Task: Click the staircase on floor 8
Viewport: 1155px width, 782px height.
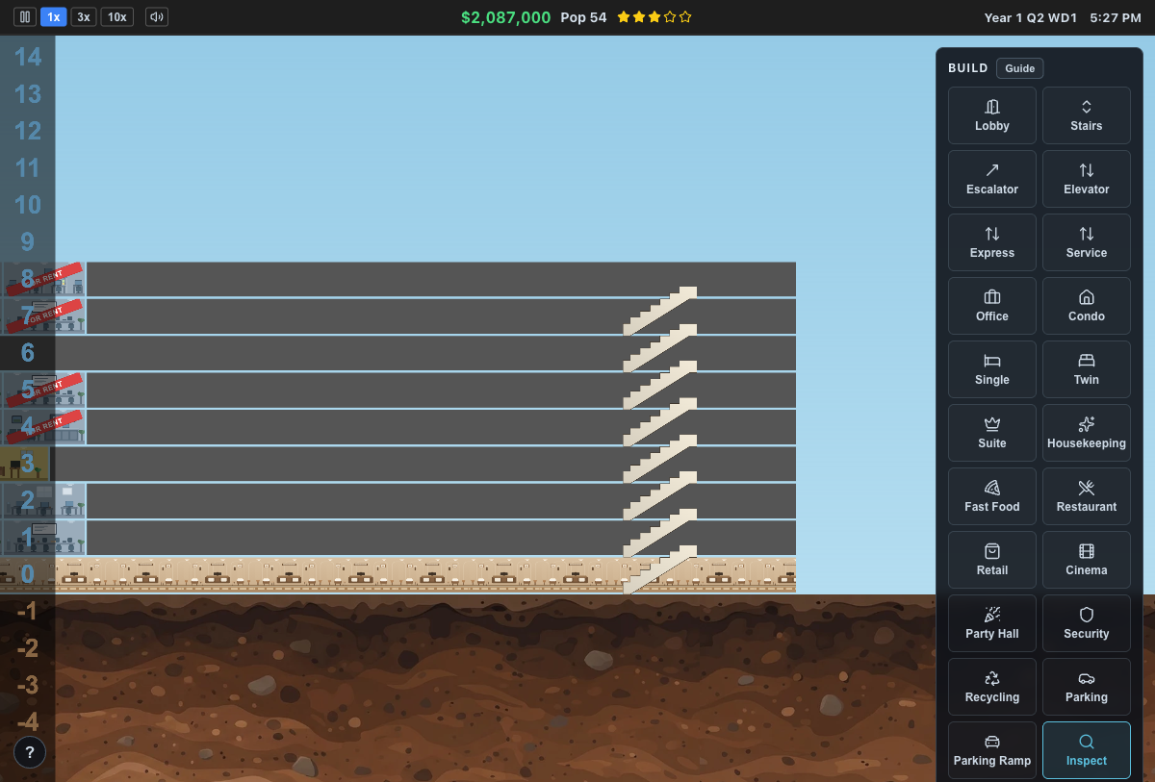Action: (659, 310)
